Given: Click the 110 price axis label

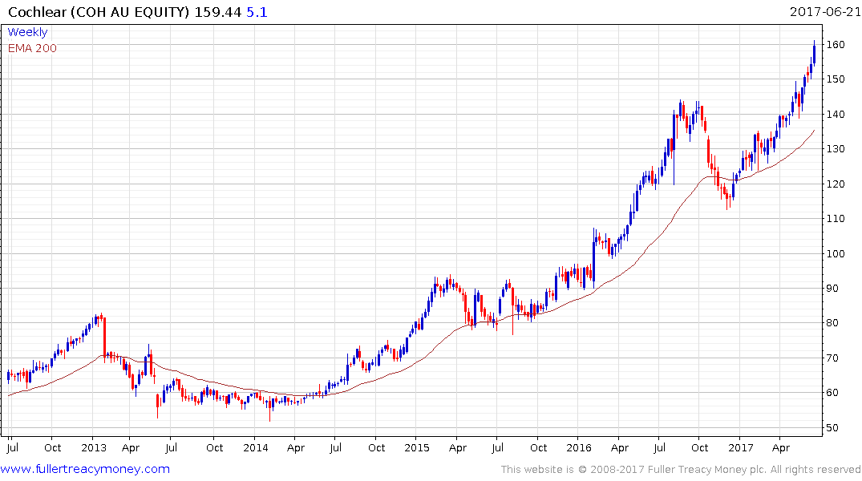Looking at the screenshot, I should tap(836, 219).
